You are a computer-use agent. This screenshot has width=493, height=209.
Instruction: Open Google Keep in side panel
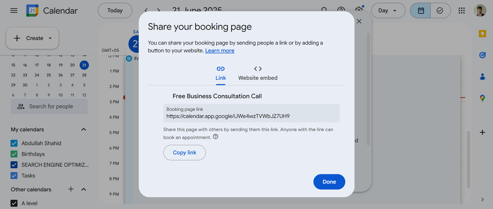[x=482, y=34]
